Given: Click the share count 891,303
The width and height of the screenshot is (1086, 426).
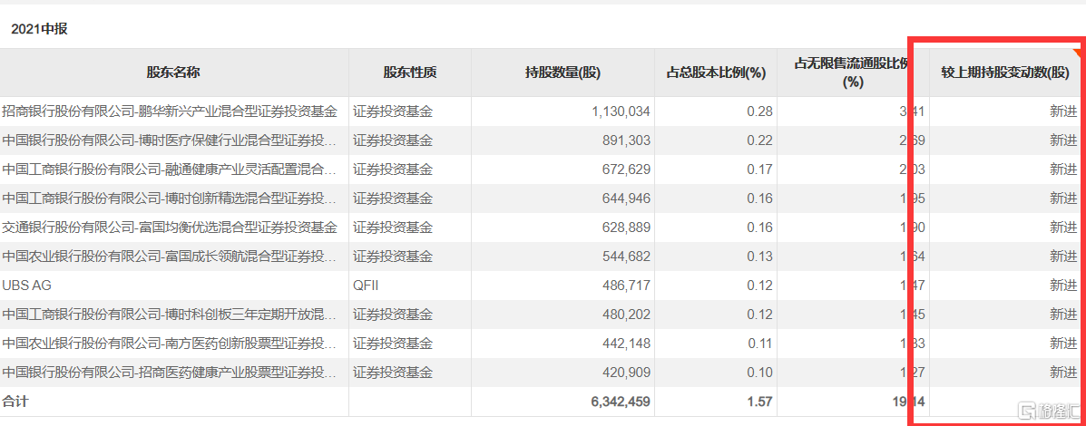Looking at the screenshot, I should point(628,140).
